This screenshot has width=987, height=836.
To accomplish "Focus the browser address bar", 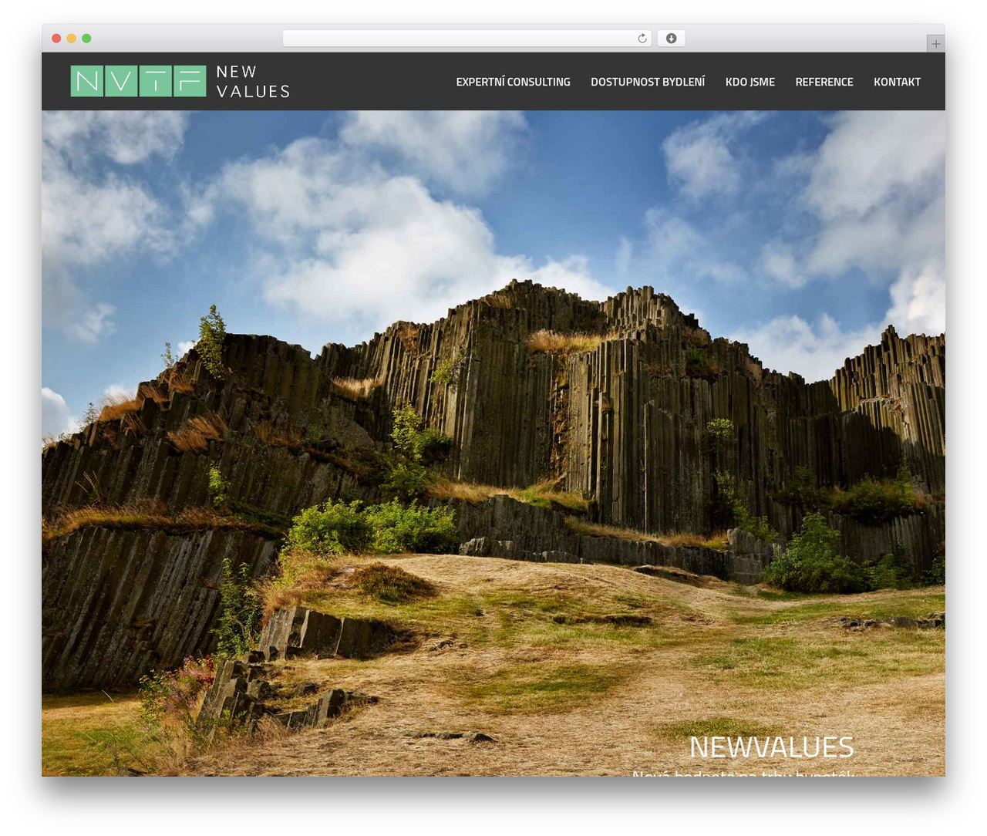I will click(467, 39).
